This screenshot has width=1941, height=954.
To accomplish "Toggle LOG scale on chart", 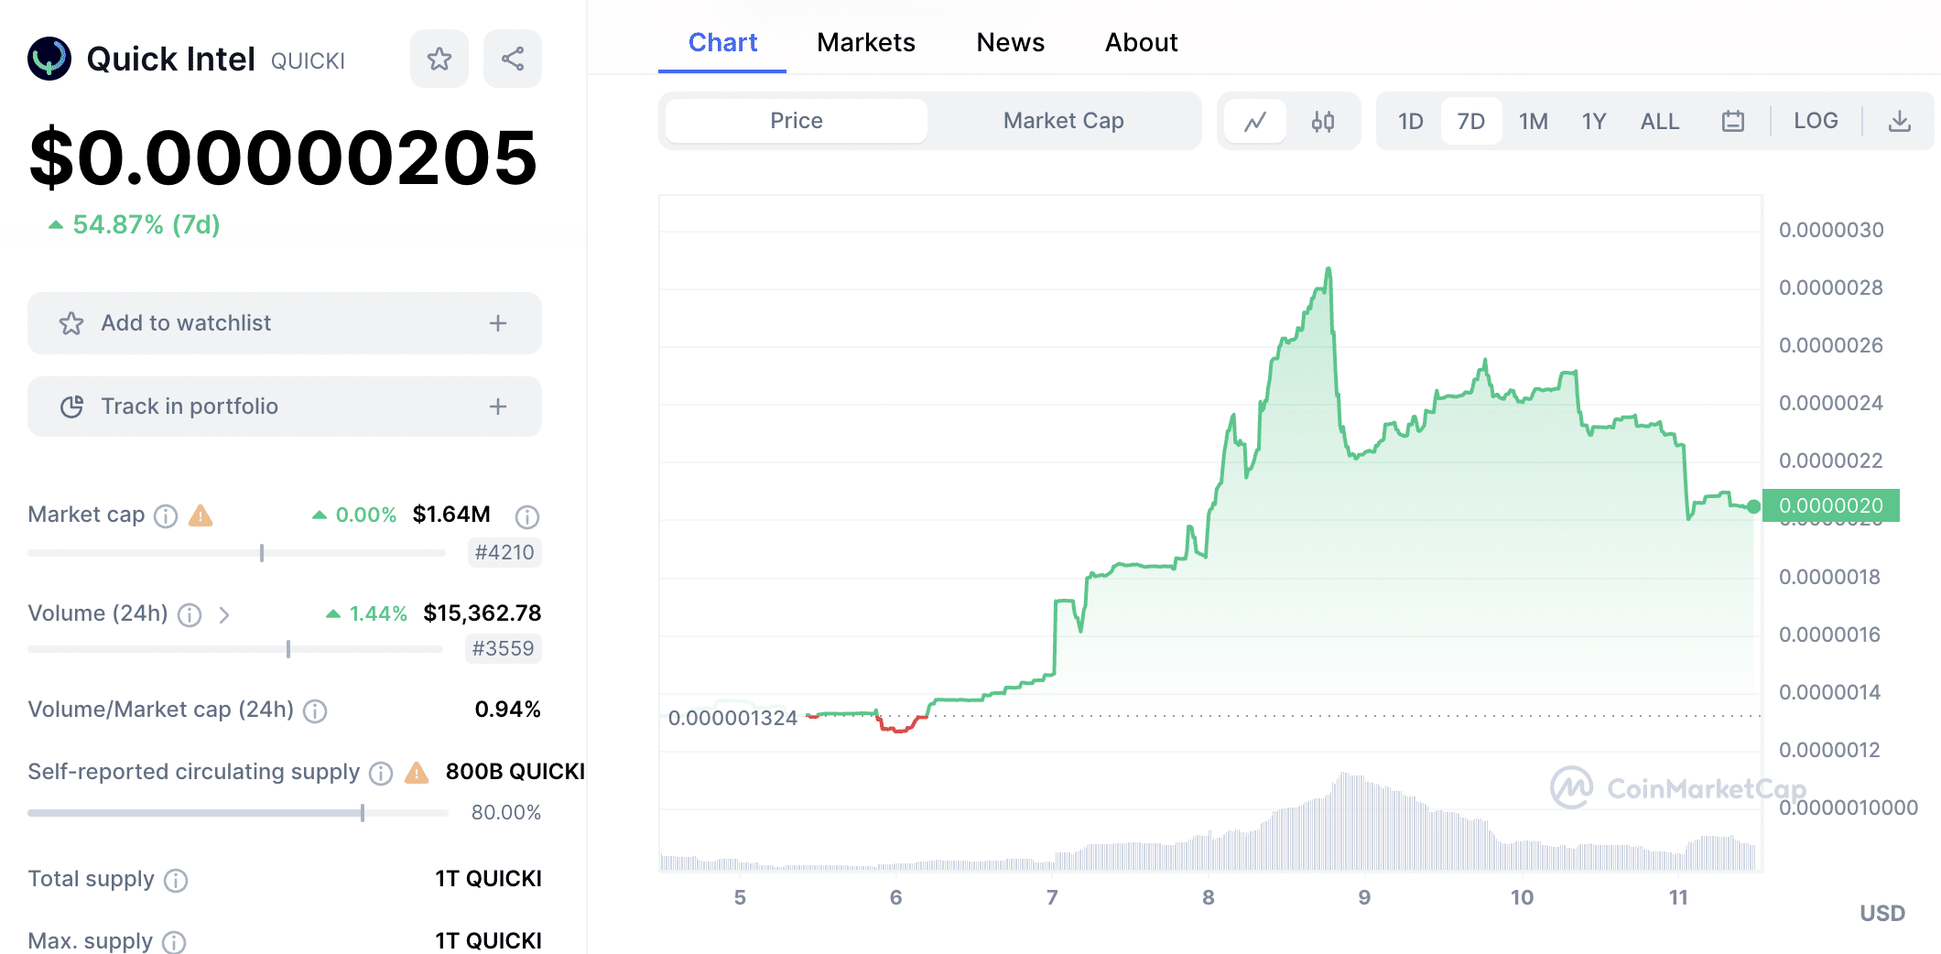I will [1816, 121].
